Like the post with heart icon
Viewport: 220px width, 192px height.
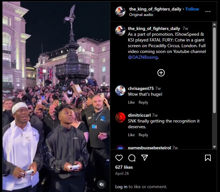point(119,158)
